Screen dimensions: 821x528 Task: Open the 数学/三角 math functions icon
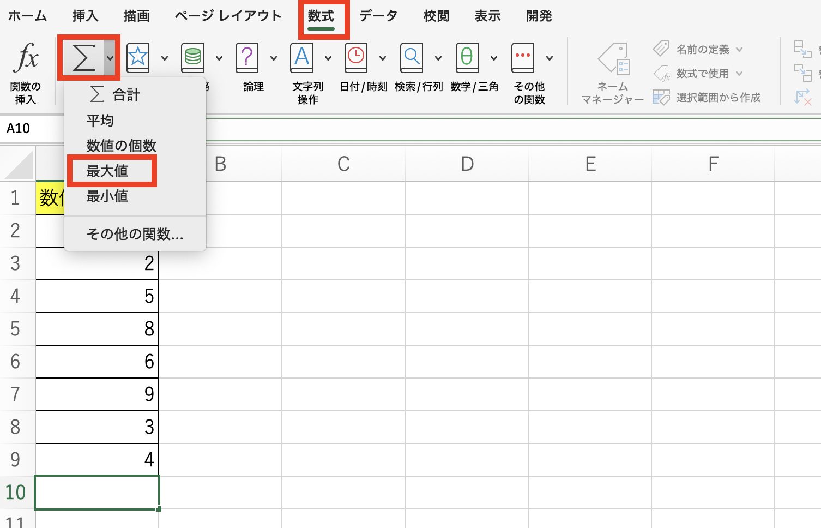pyautogui.click(x=467, y=58)
